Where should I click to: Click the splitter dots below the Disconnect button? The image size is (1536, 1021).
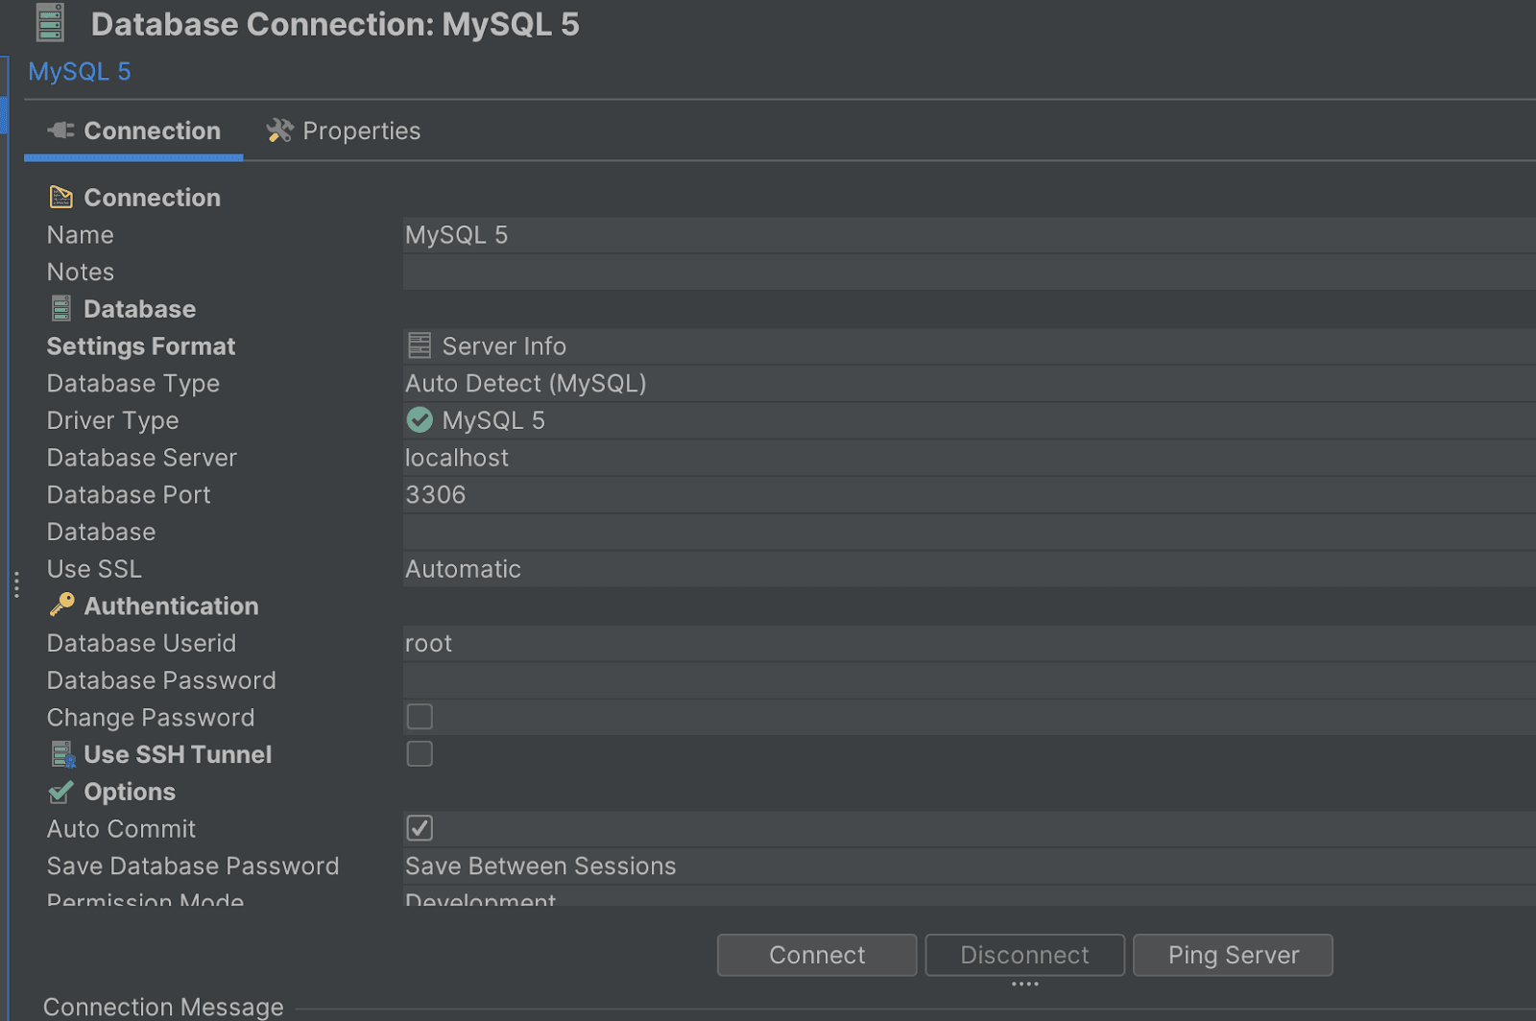click(x=1024, y=985)
